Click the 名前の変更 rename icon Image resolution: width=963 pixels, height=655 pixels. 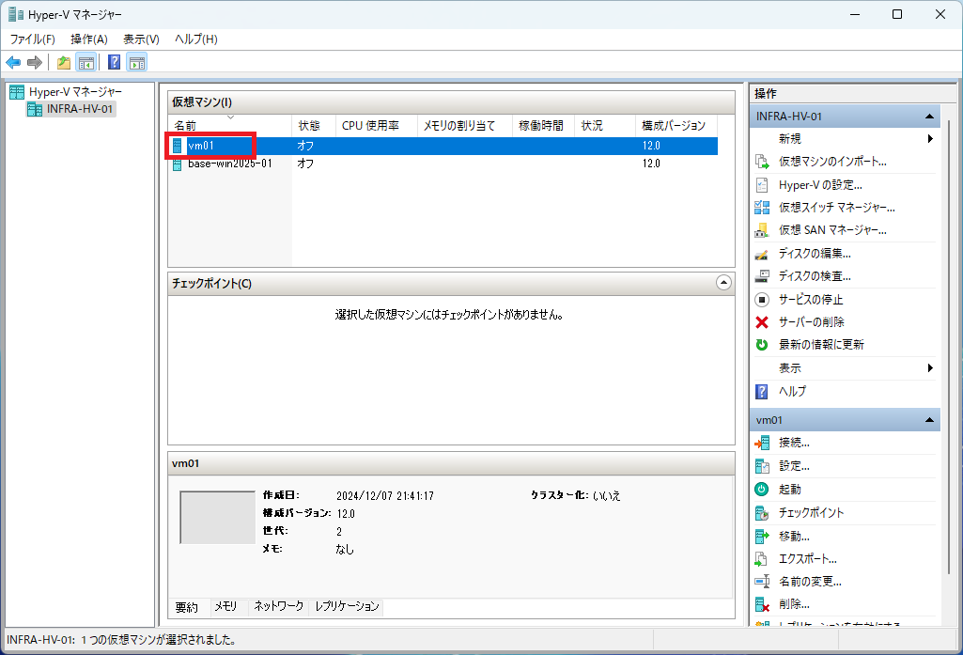click(x=762, y=582)
